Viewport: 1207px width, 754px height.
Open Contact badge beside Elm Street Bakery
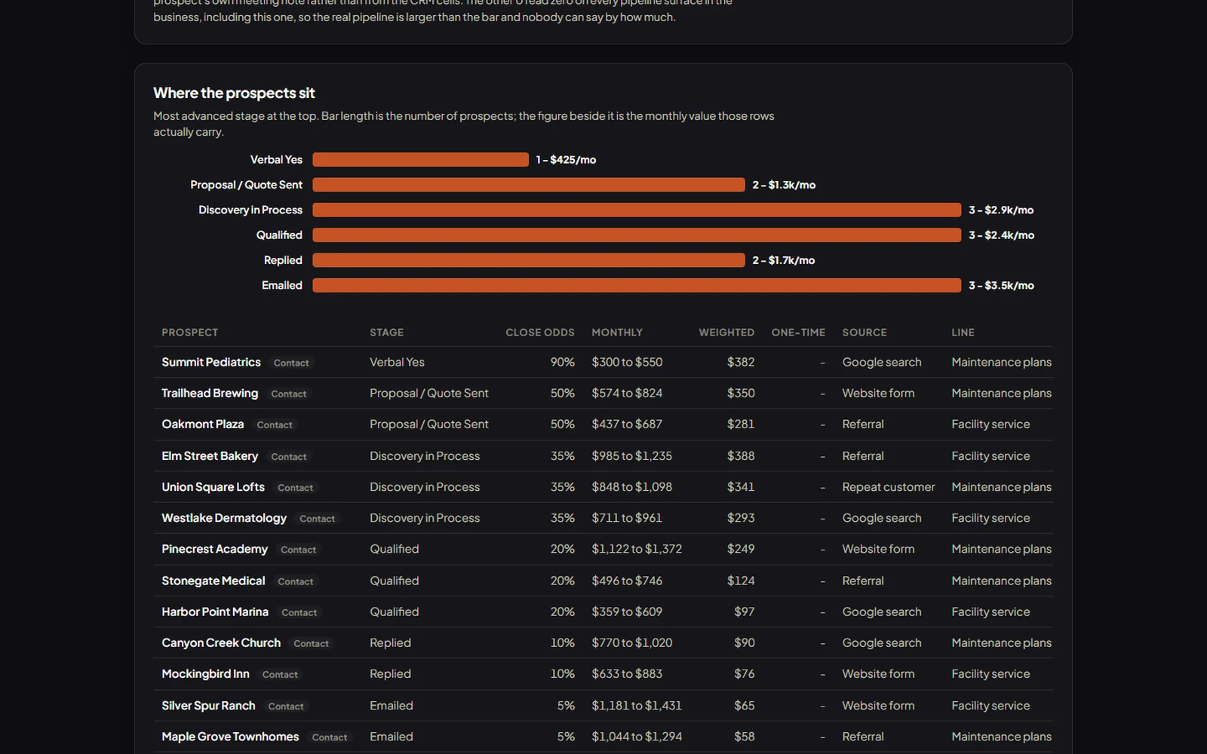(289, 456)
